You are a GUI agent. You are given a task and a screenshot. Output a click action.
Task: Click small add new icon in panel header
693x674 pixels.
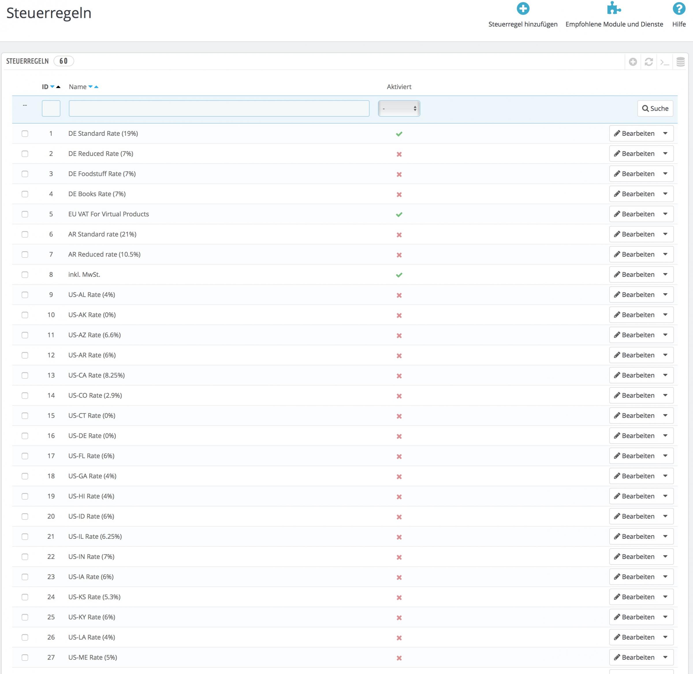[x=633, y=62]
